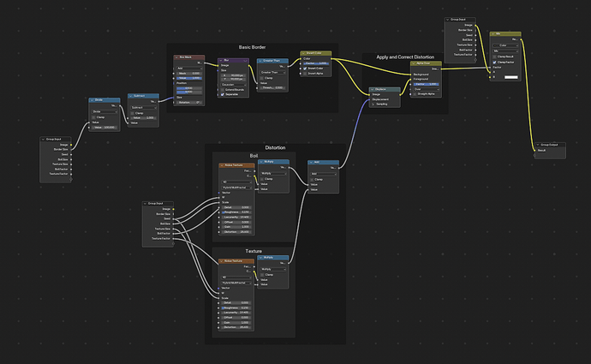The width and height of the screenshot is (591, 364).
Task: Toggle the Invert Color checkbox
Action: coord(305,69)
